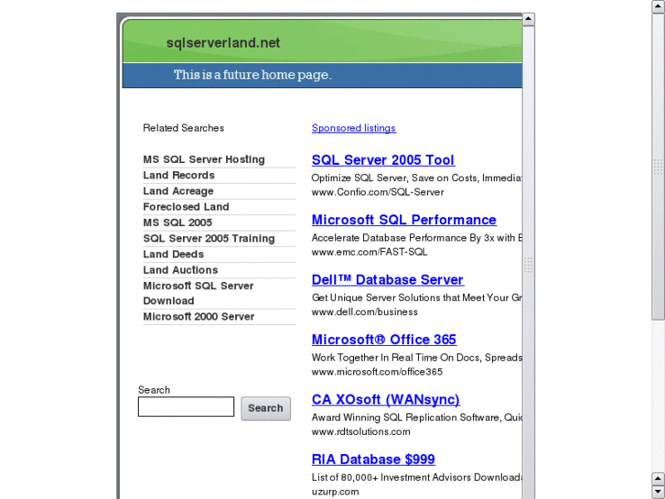Click the outer page scroll-up arrow
This screenshot has width=665, height=499.
(659, 6)
